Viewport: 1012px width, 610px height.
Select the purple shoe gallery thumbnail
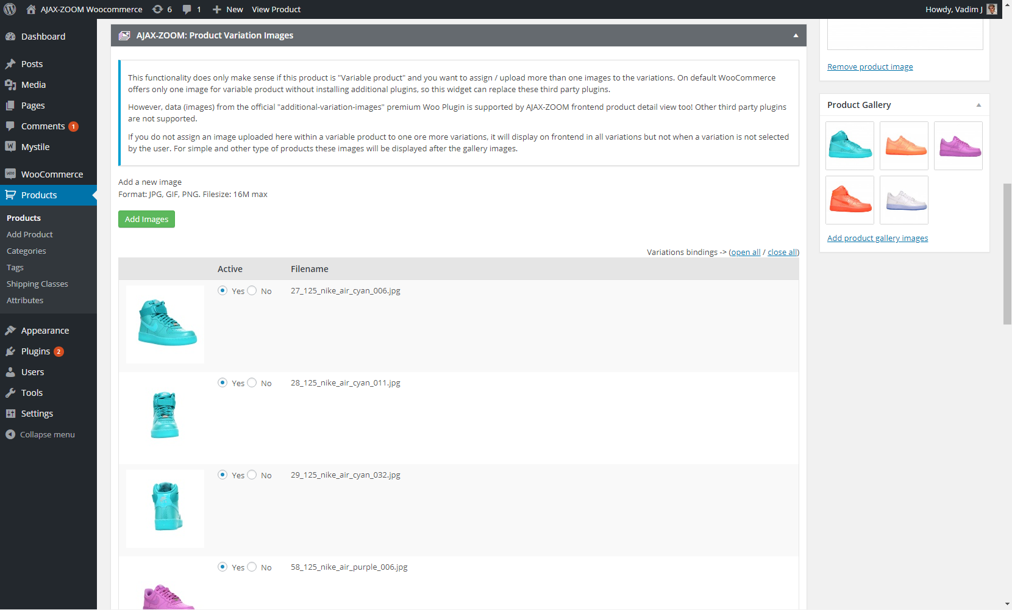pos(958,146)
